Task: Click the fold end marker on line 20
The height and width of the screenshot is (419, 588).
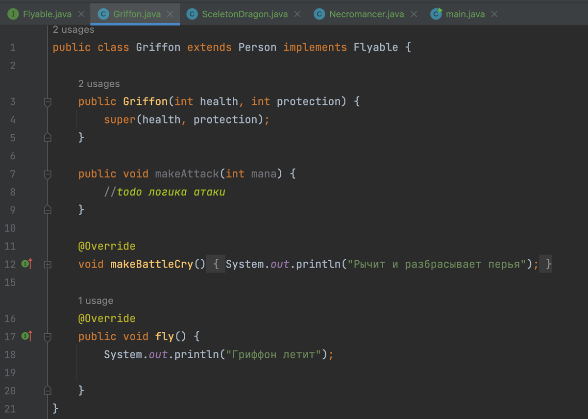Action: click(x=48, y=391)
